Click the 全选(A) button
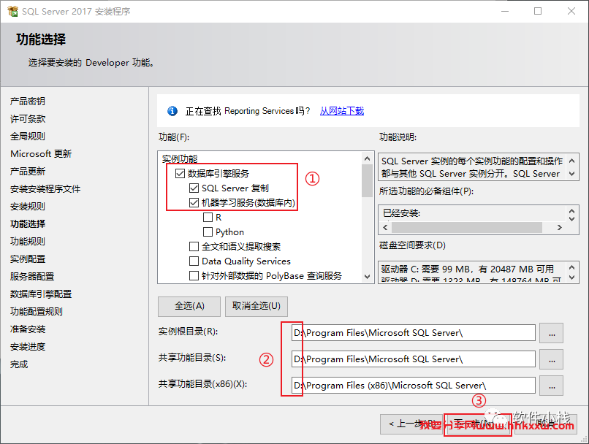Image resolution: width=589 pixels, height=444 pixels. click(189, 306)
